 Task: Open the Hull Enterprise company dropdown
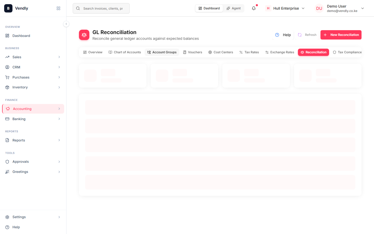coord(285,8)
